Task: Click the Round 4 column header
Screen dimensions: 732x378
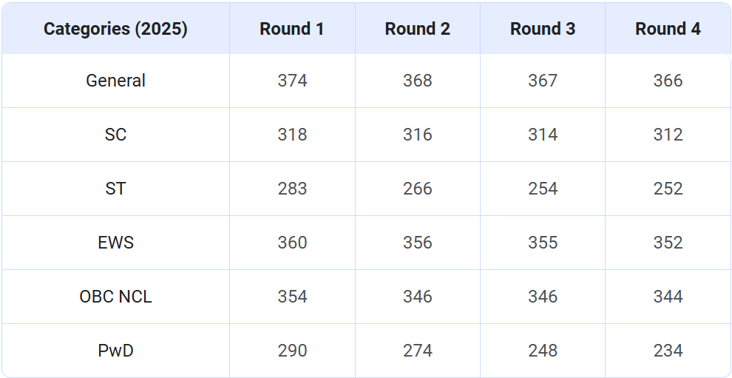Action: [x=668, y=29]
